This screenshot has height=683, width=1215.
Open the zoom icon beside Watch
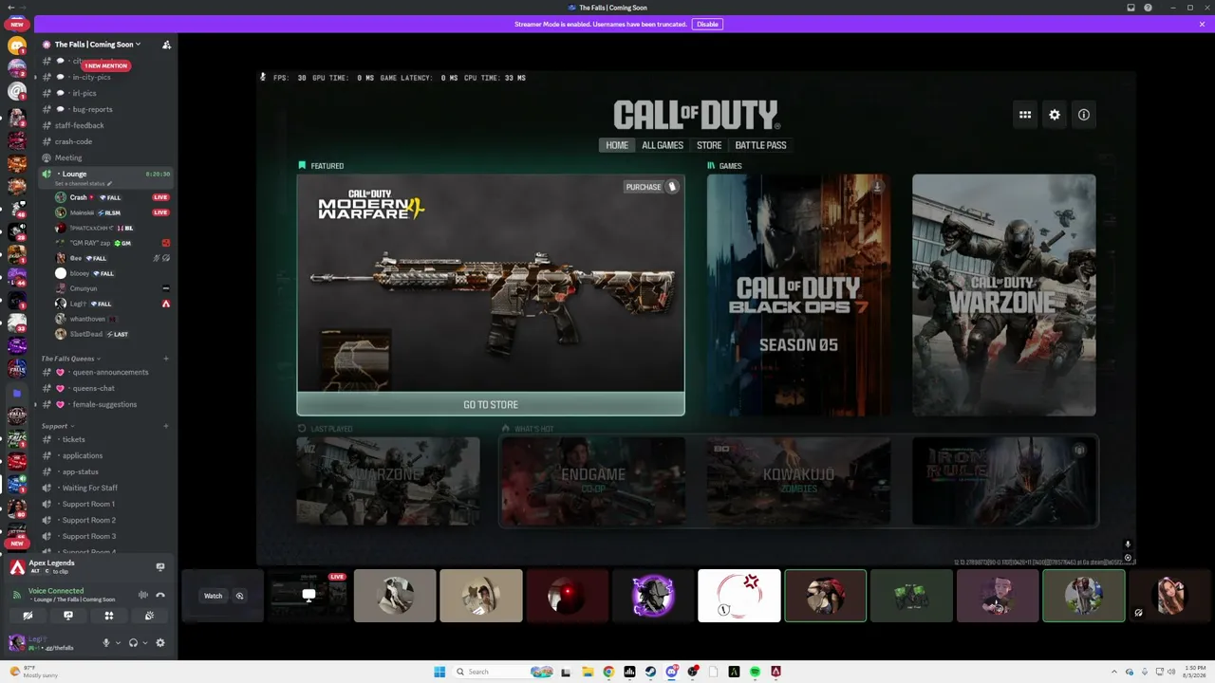239,596
